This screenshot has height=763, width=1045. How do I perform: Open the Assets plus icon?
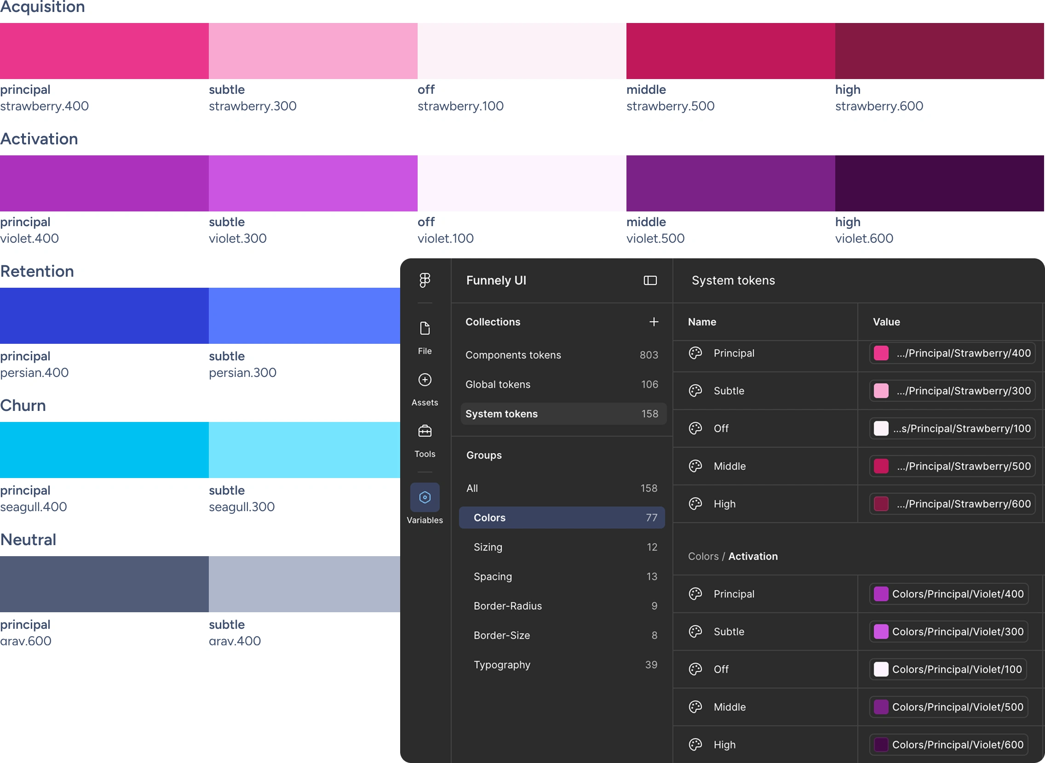pyautogui.click(x=425, y=380)
